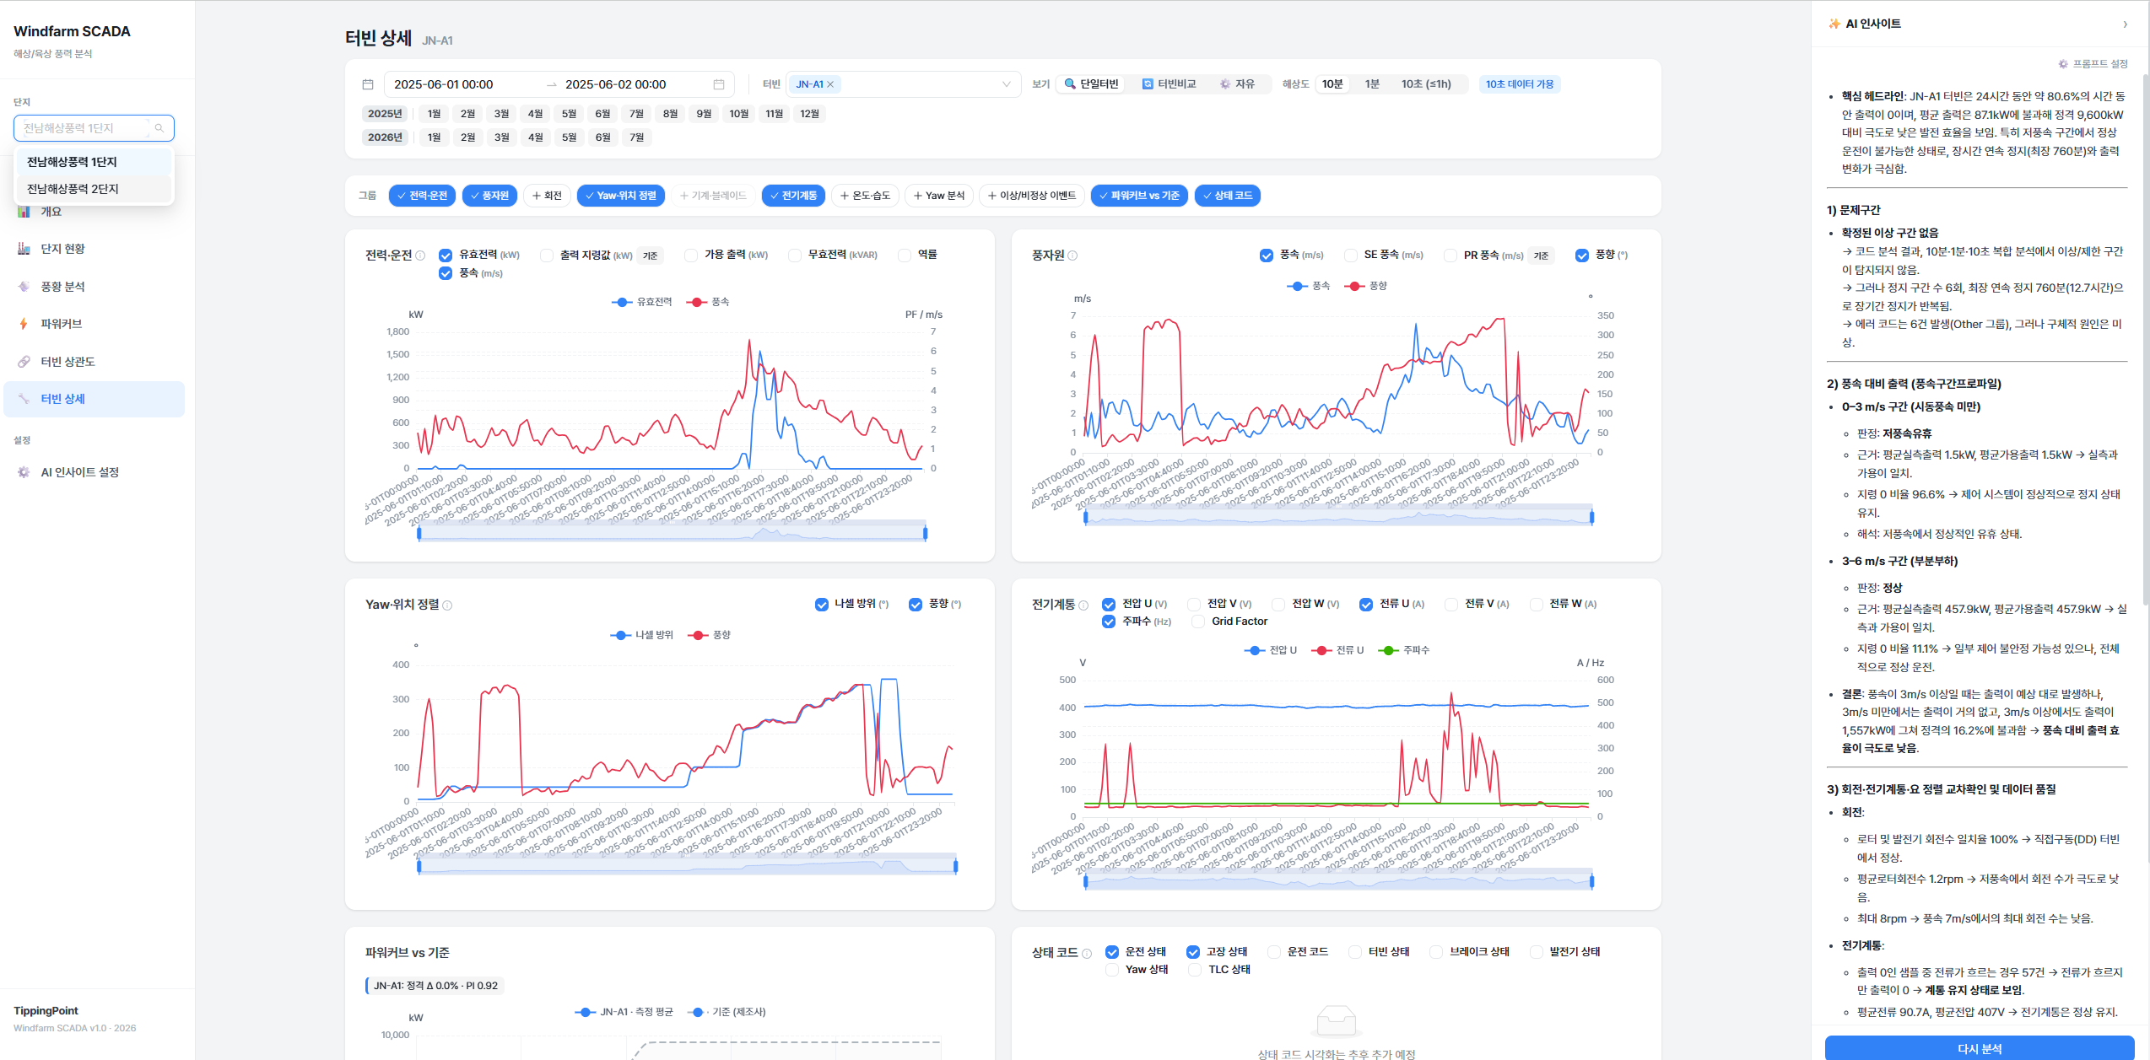Select 6월 in the 2025년 row

coord(602,114)
